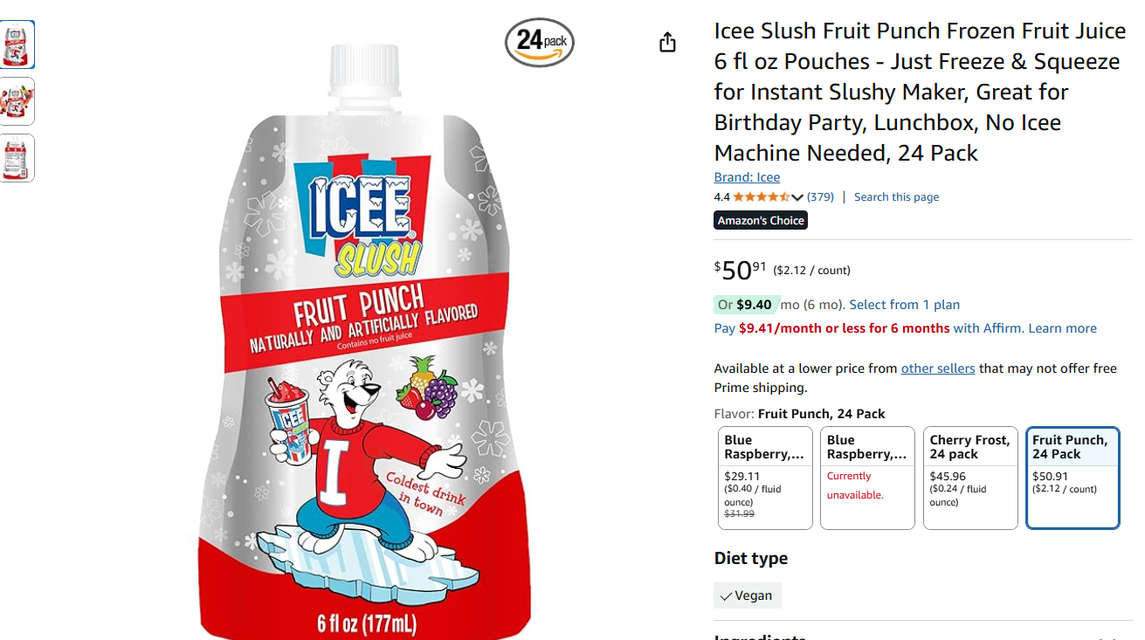
Task: Choose the currently unavailable Blue Raspberry option
Action: pyautogui.click(x=867, y=478)
